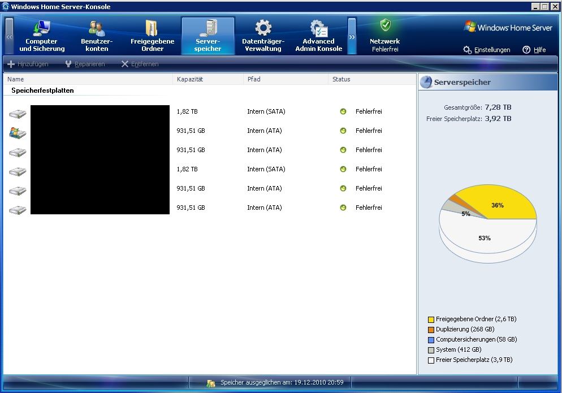Open Hilfe
This screenshot has height=393, width=562.
tap(539, 50)
